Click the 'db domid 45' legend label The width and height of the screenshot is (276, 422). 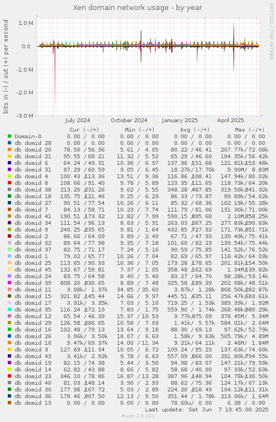(33, 270)
